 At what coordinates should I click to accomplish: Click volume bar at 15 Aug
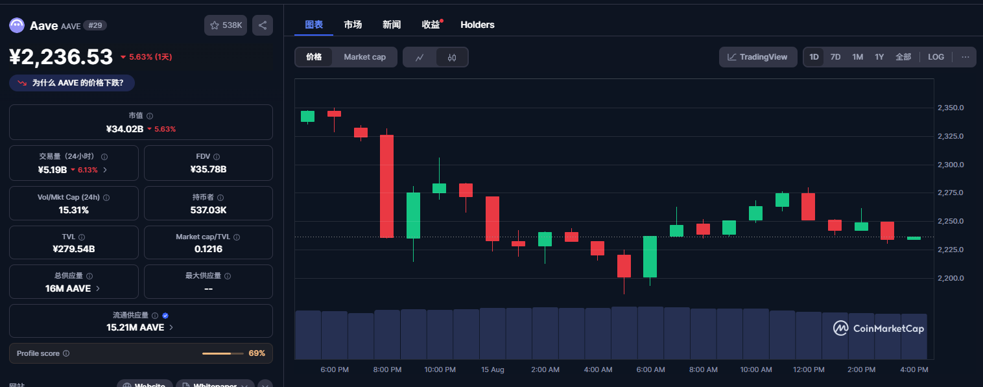492,333
